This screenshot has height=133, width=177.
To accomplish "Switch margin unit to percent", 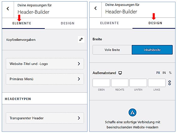I will pos(170,73).
